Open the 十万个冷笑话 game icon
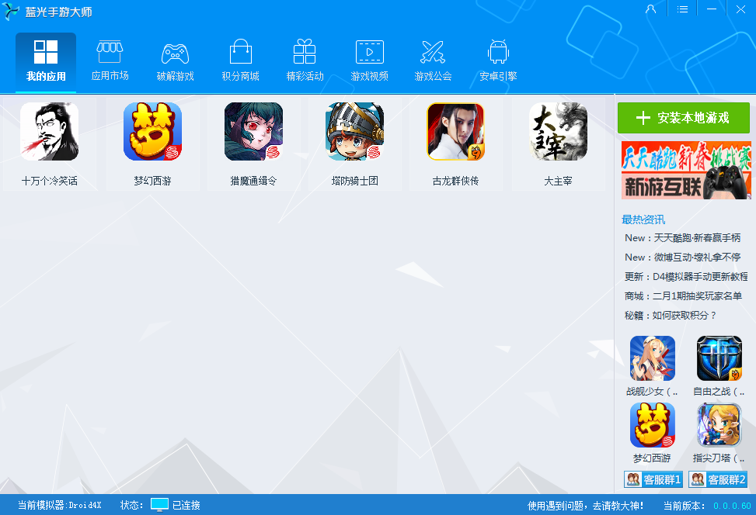This screenshot has height=515, width=756. click(x=49, y=132)
